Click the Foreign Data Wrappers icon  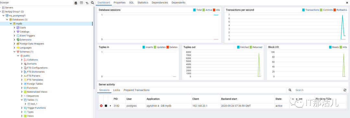point(18,44)
